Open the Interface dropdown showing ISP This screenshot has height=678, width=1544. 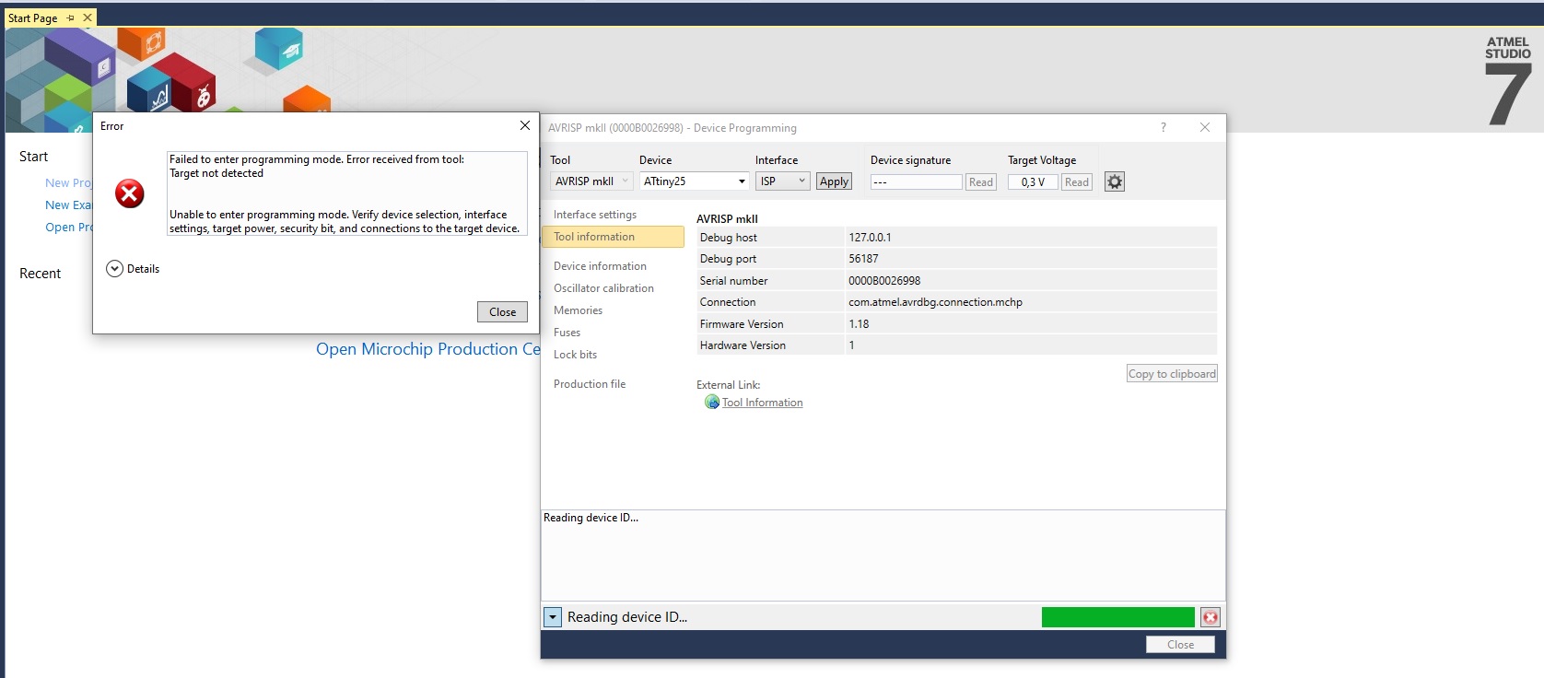pyautogui.click(x=781, y=181)
